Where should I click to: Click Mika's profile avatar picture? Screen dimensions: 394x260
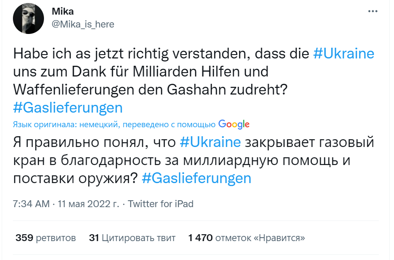click(29, 19)
